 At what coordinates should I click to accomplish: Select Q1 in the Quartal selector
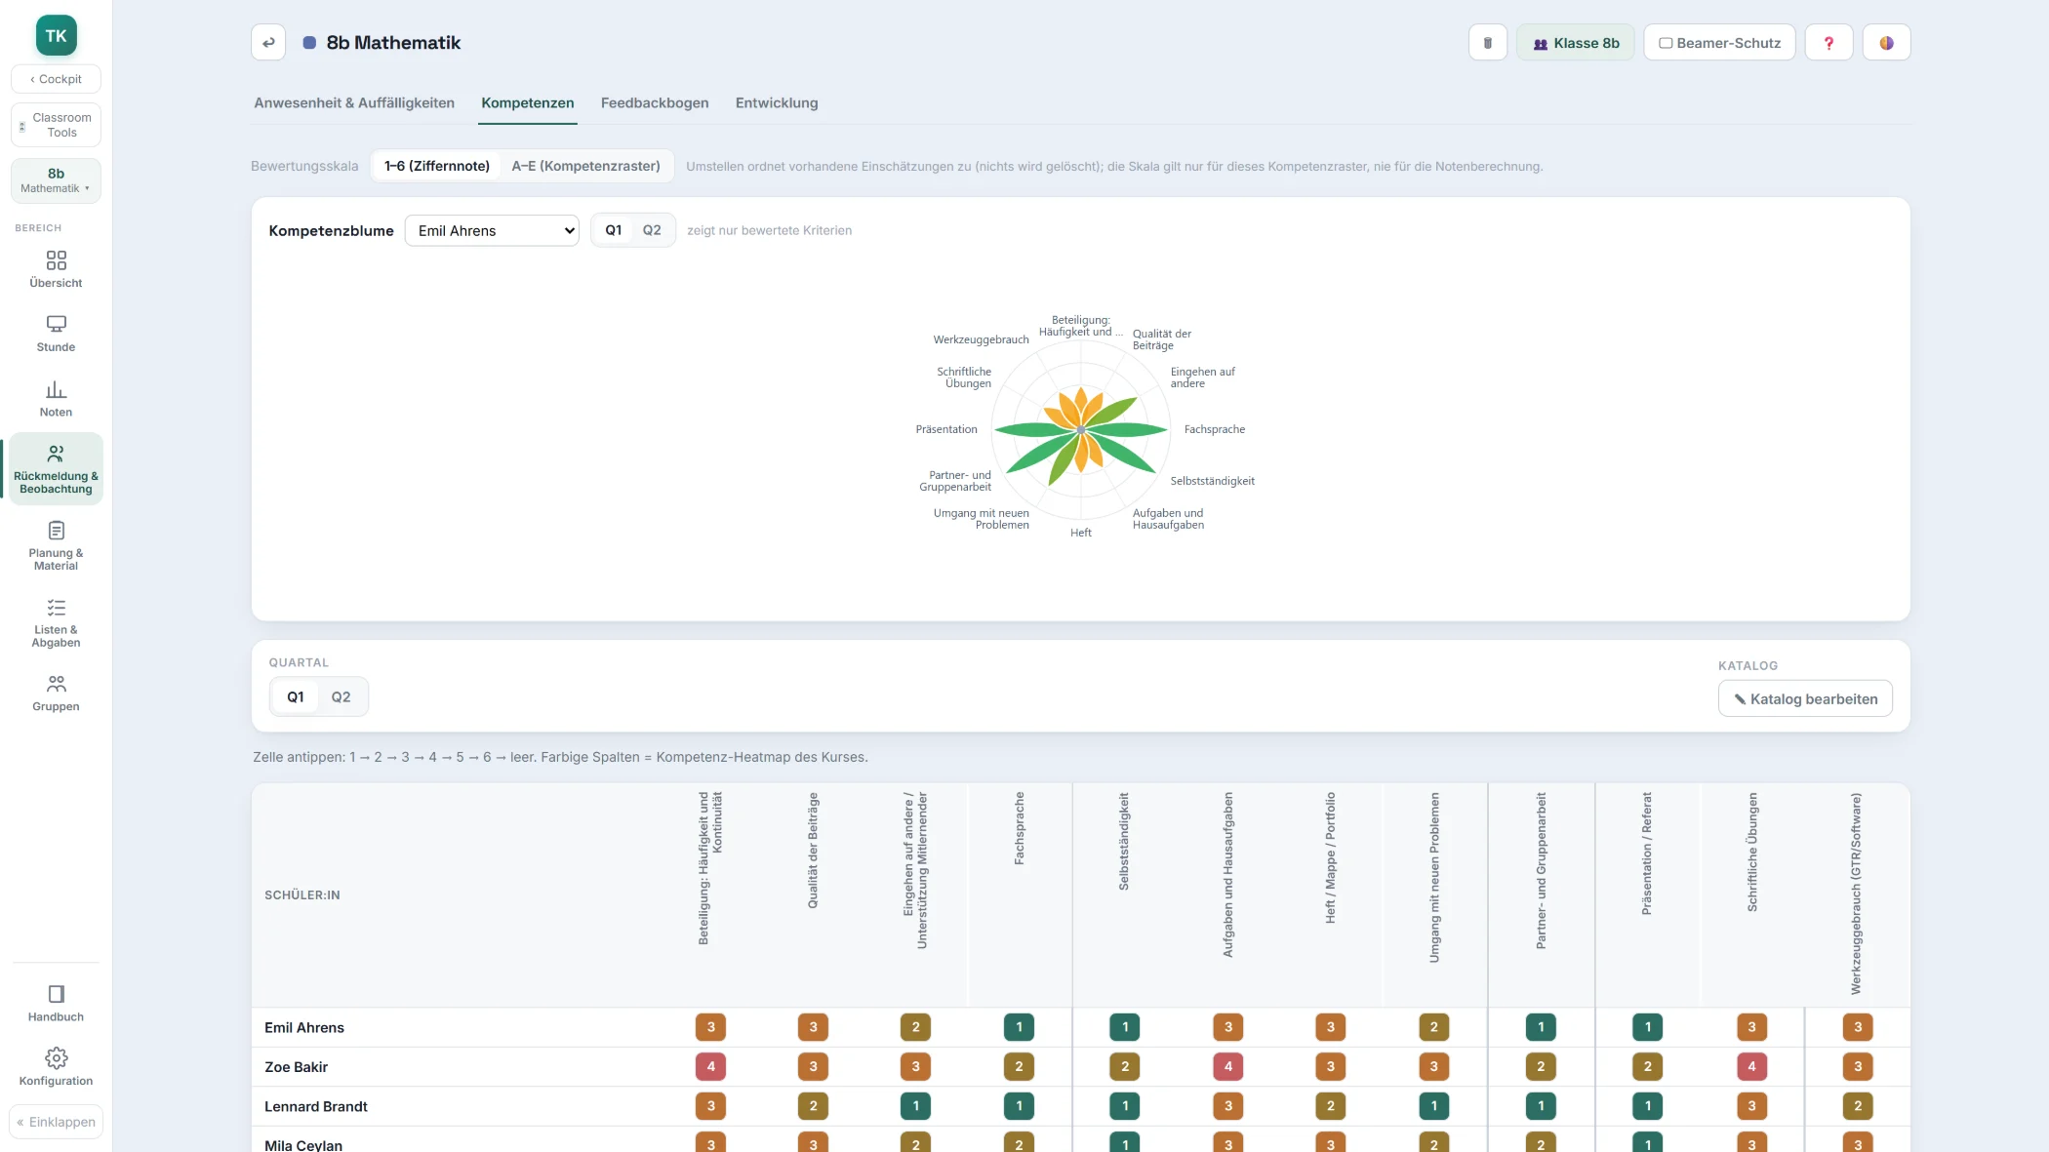pyautogui.click(x=296, y=696)
